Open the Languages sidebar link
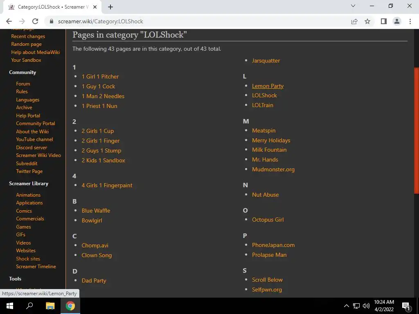The height and width of the screenshot is (314, 419). click(x=28, y=100)
